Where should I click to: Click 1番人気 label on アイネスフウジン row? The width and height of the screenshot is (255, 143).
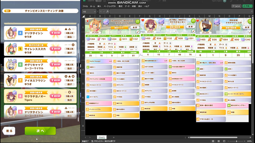pos(70,80)
